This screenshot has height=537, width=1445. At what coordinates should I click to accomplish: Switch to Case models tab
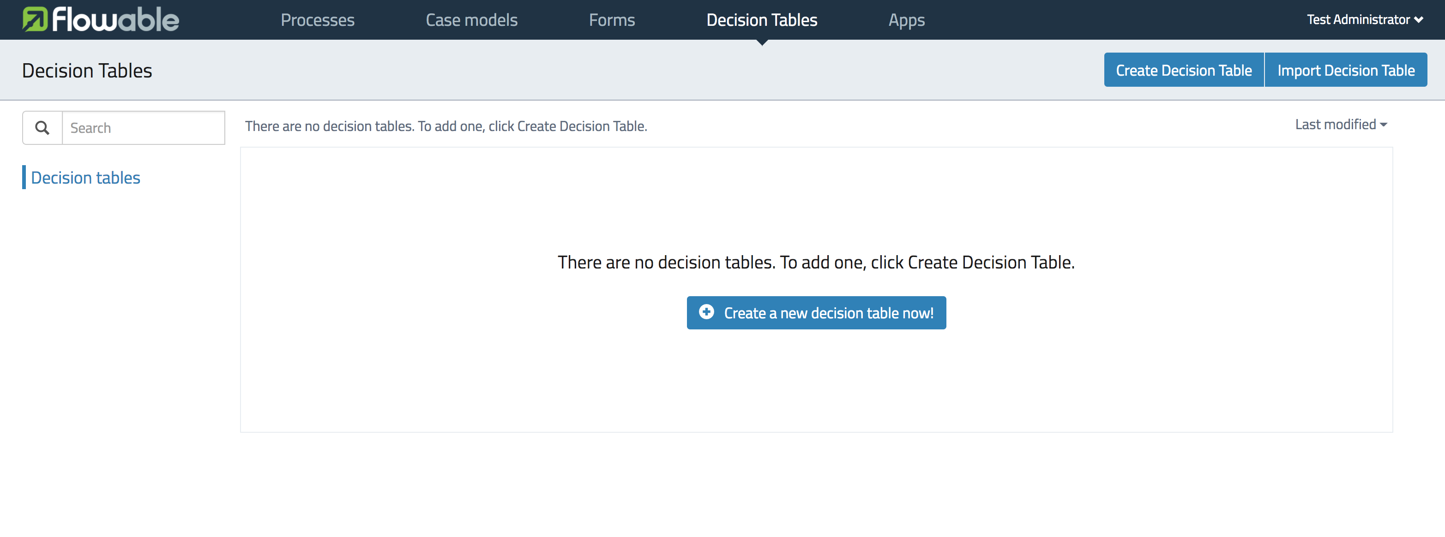471,20
